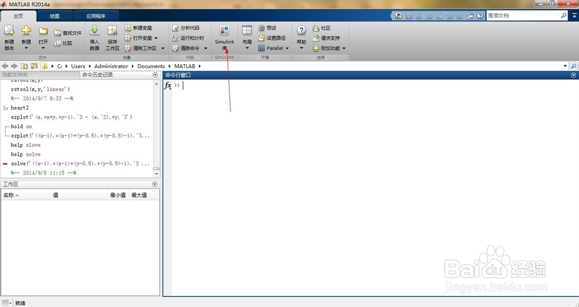
Task: Click the New Script (新建脚本) icon
Action: (9, 31)
